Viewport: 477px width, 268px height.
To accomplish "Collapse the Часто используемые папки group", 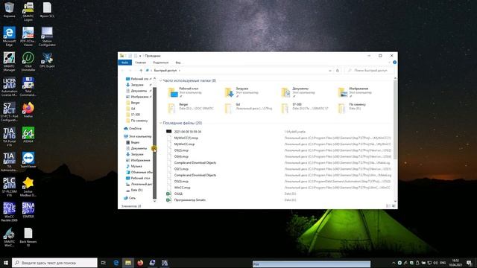I will click(161, 81).
